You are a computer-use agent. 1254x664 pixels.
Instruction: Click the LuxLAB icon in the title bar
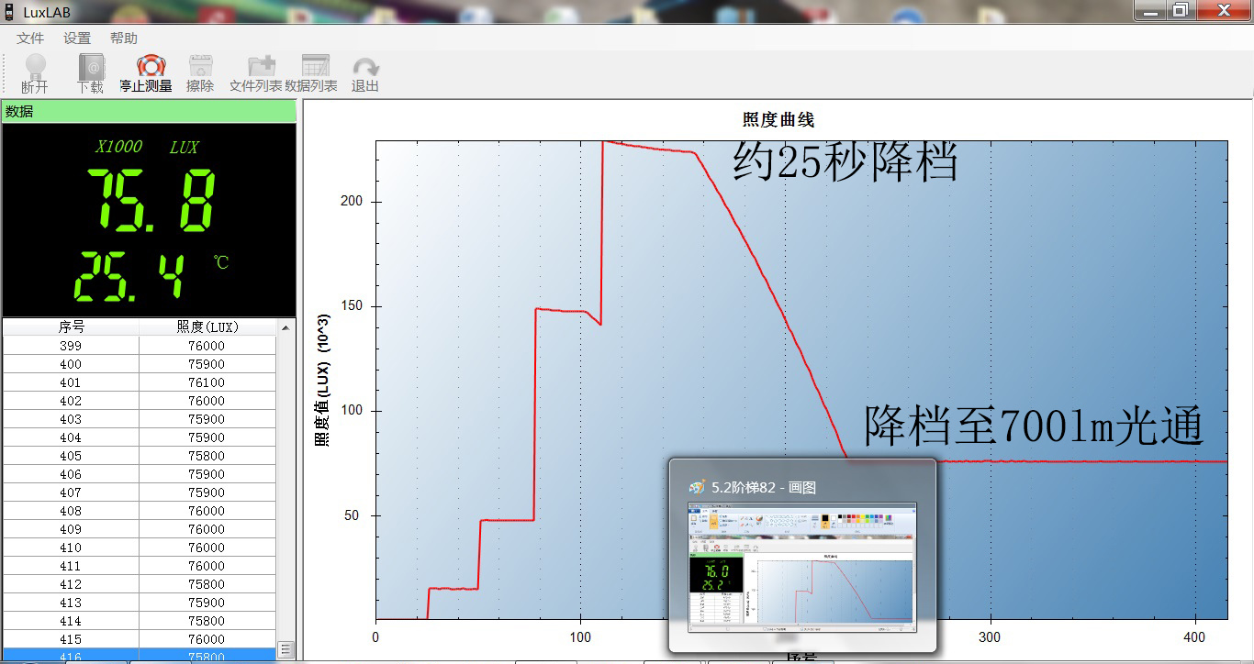[x=8, y=11]
